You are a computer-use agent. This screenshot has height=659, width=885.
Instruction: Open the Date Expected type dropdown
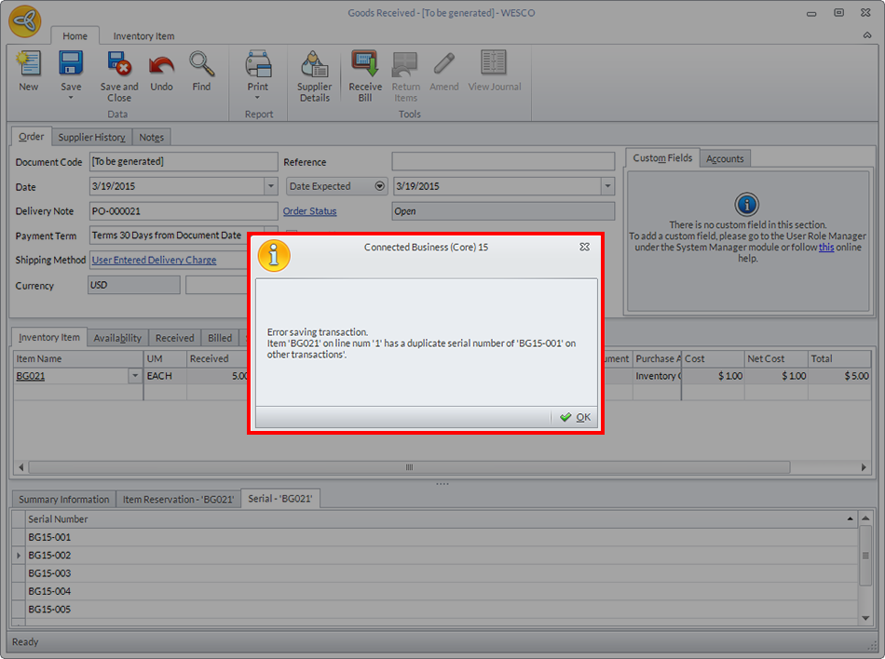point(379,186)
